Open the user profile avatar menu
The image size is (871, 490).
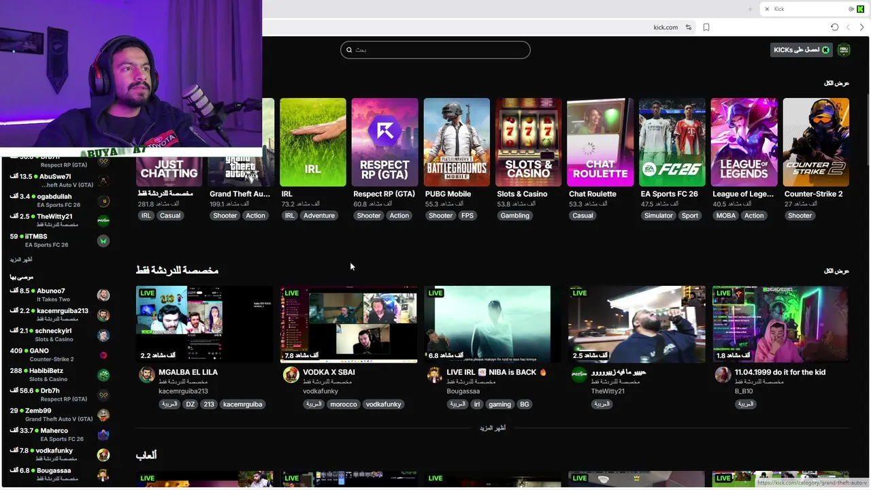[x=844, y=50]
